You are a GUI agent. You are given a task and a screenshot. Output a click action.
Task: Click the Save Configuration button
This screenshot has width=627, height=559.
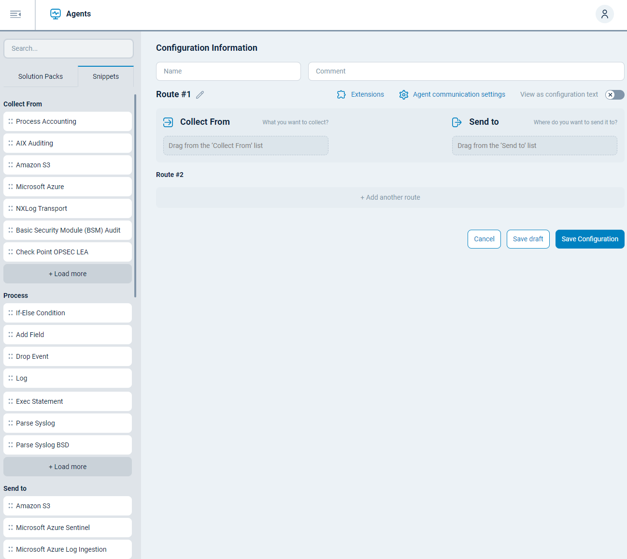pos(590,239)
